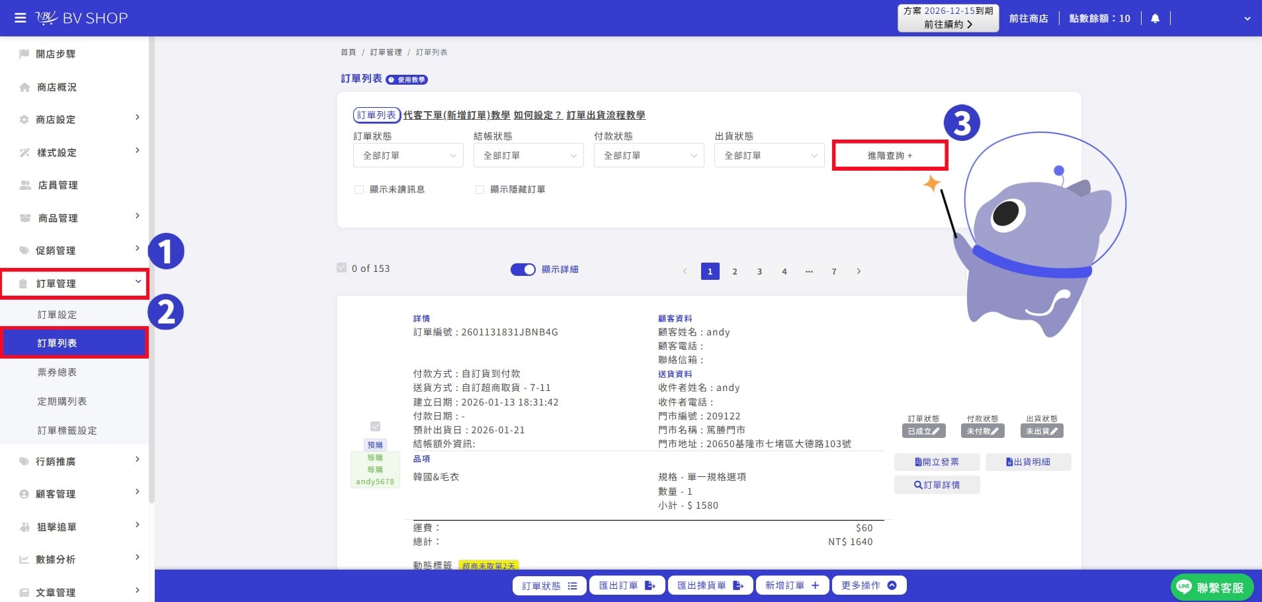This screenshot has width=1262, height=602.
Task: Click the 已成立 order status edit badge
Action: [x=923, y=431]
